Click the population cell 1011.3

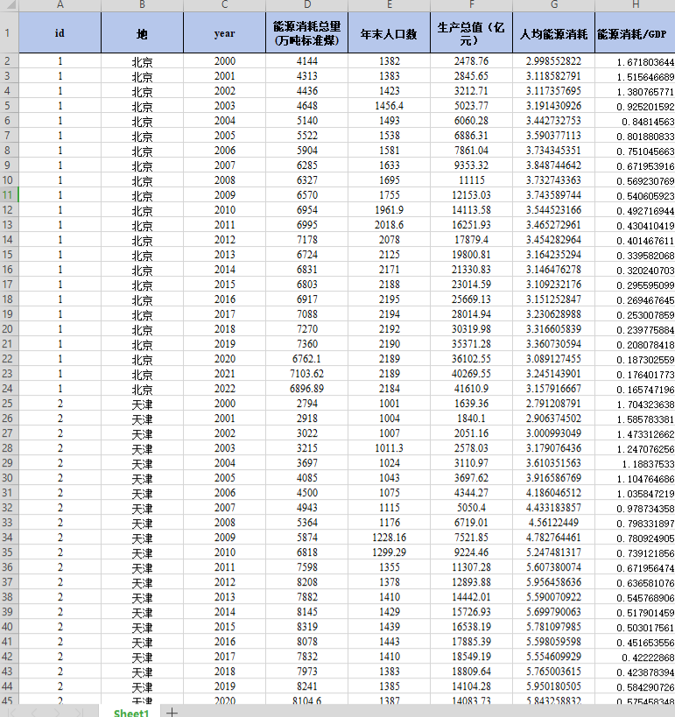390,448
